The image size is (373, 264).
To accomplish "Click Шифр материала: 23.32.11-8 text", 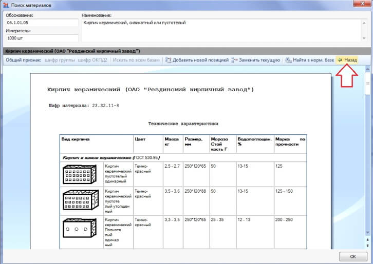I will coord(84,106).
